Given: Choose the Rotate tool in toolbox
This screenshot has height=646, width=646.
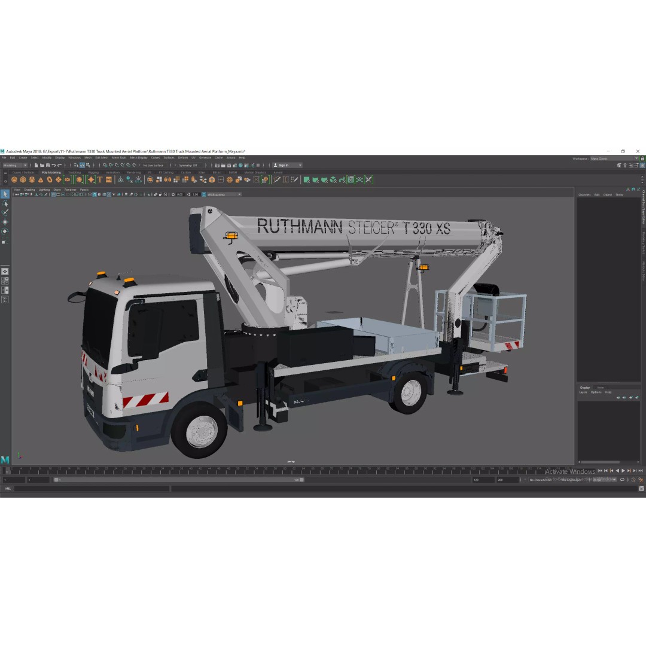Looking at the screenshot, I should [5, 231].
